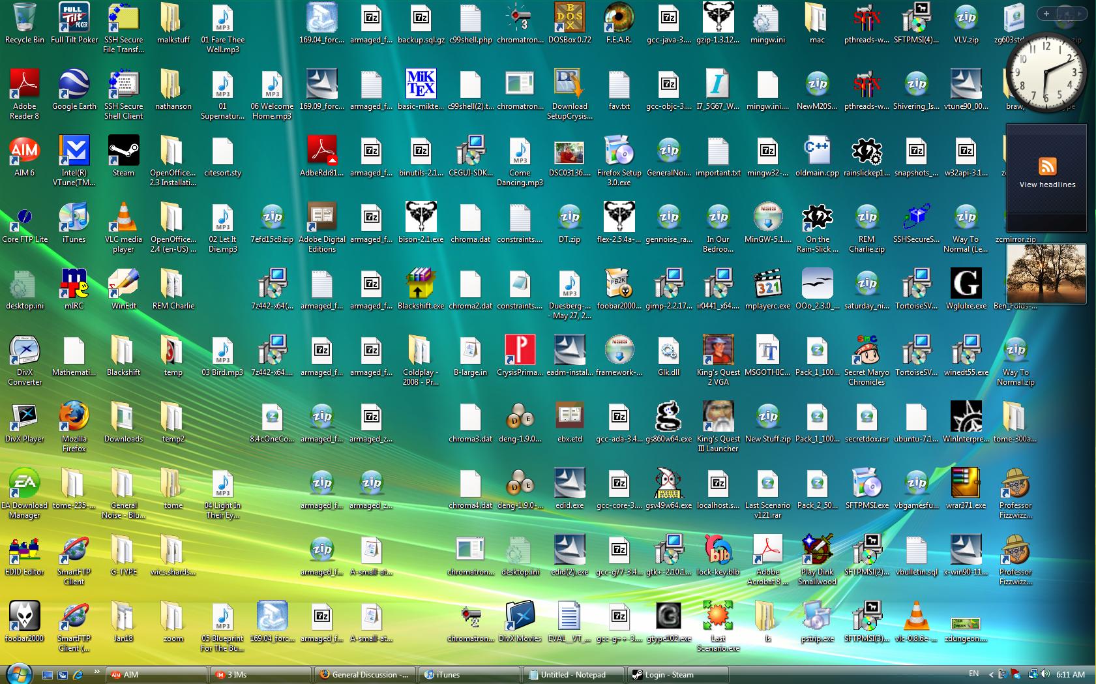Click the tree photo slideshow gadget
This screenshot has height=684, width=1096.
(x=1046, y=274)
